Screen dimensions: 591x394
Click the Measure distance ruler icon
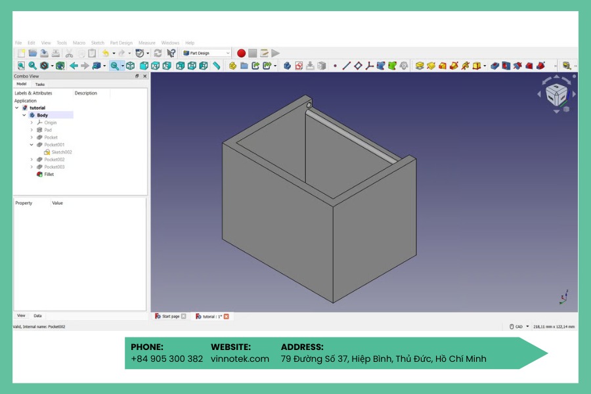pyautogui.click(x=216, y=66)
